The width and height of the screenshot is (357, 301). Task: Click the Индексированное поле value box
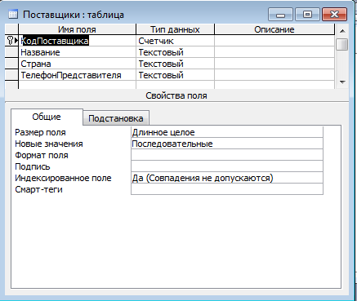227,178
